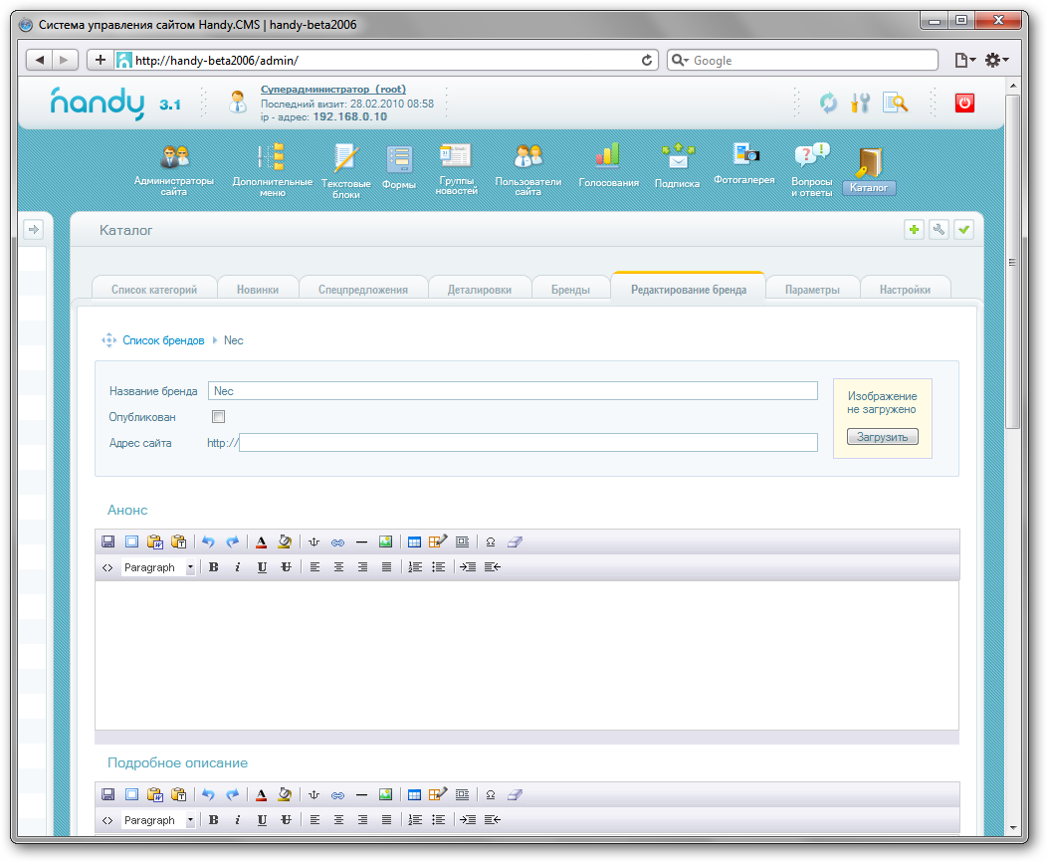Screen dimensions: 1047x862
Task: Click the green plus add icon in the Каталог header
Action: 913,231
